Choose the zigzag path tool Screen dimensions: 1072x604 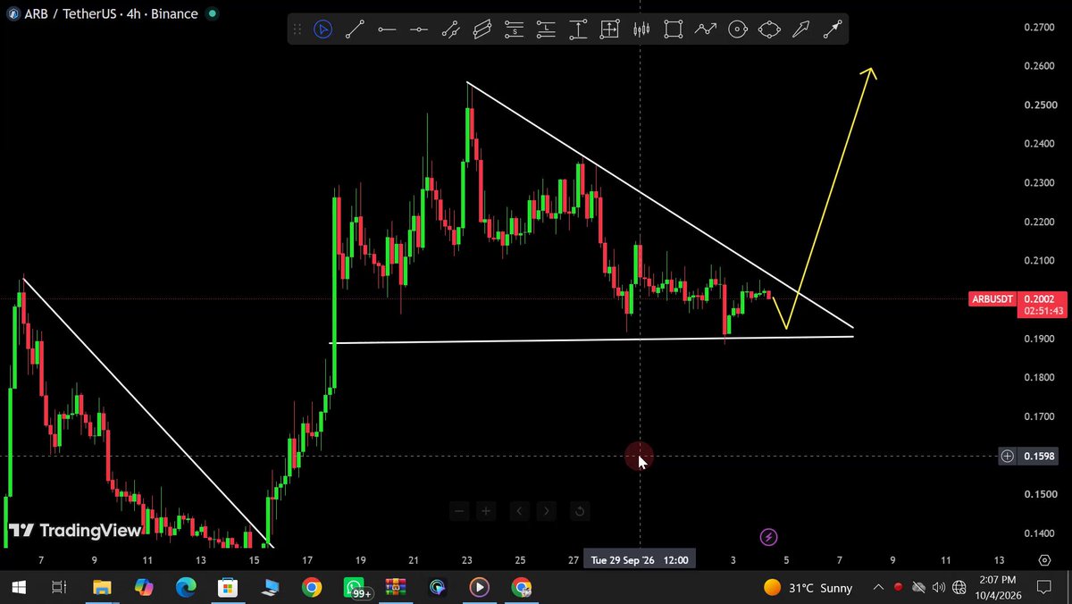(706, 29)
